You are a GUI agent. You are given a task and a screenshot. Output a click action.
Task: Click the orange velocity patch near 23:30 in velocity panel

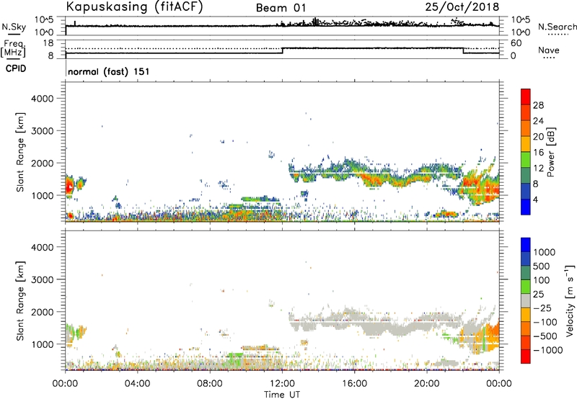tap(492, 336)
